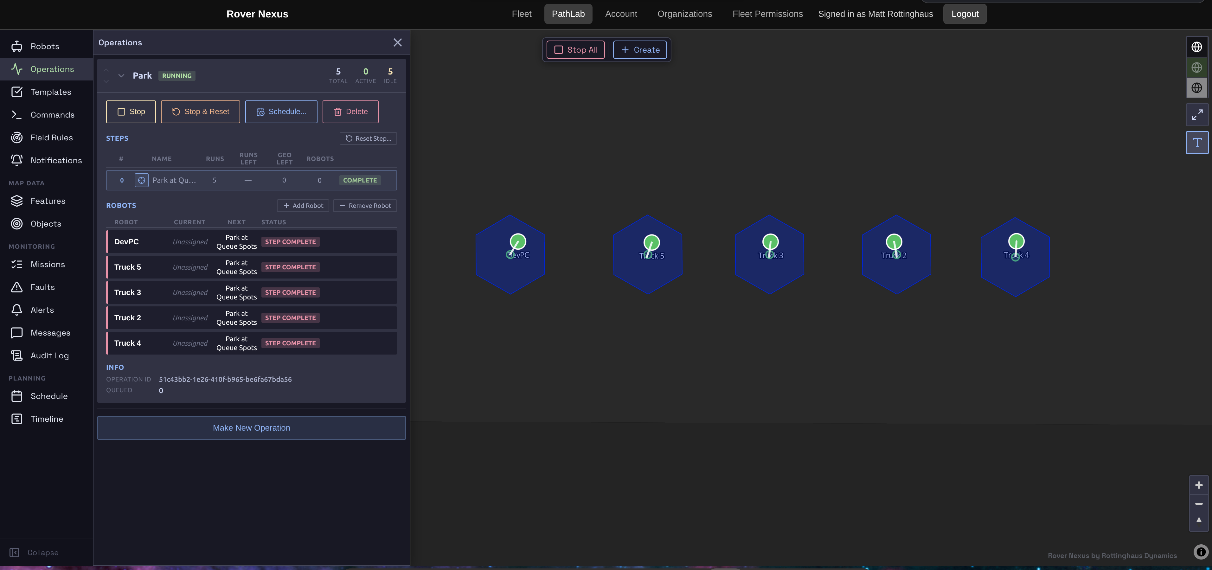Click Stop & Reset button
The height and width of the screenshot is (570, 1212).
tap(201, 112)
